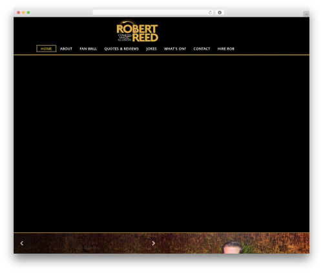Go to the Contact page

202,49
